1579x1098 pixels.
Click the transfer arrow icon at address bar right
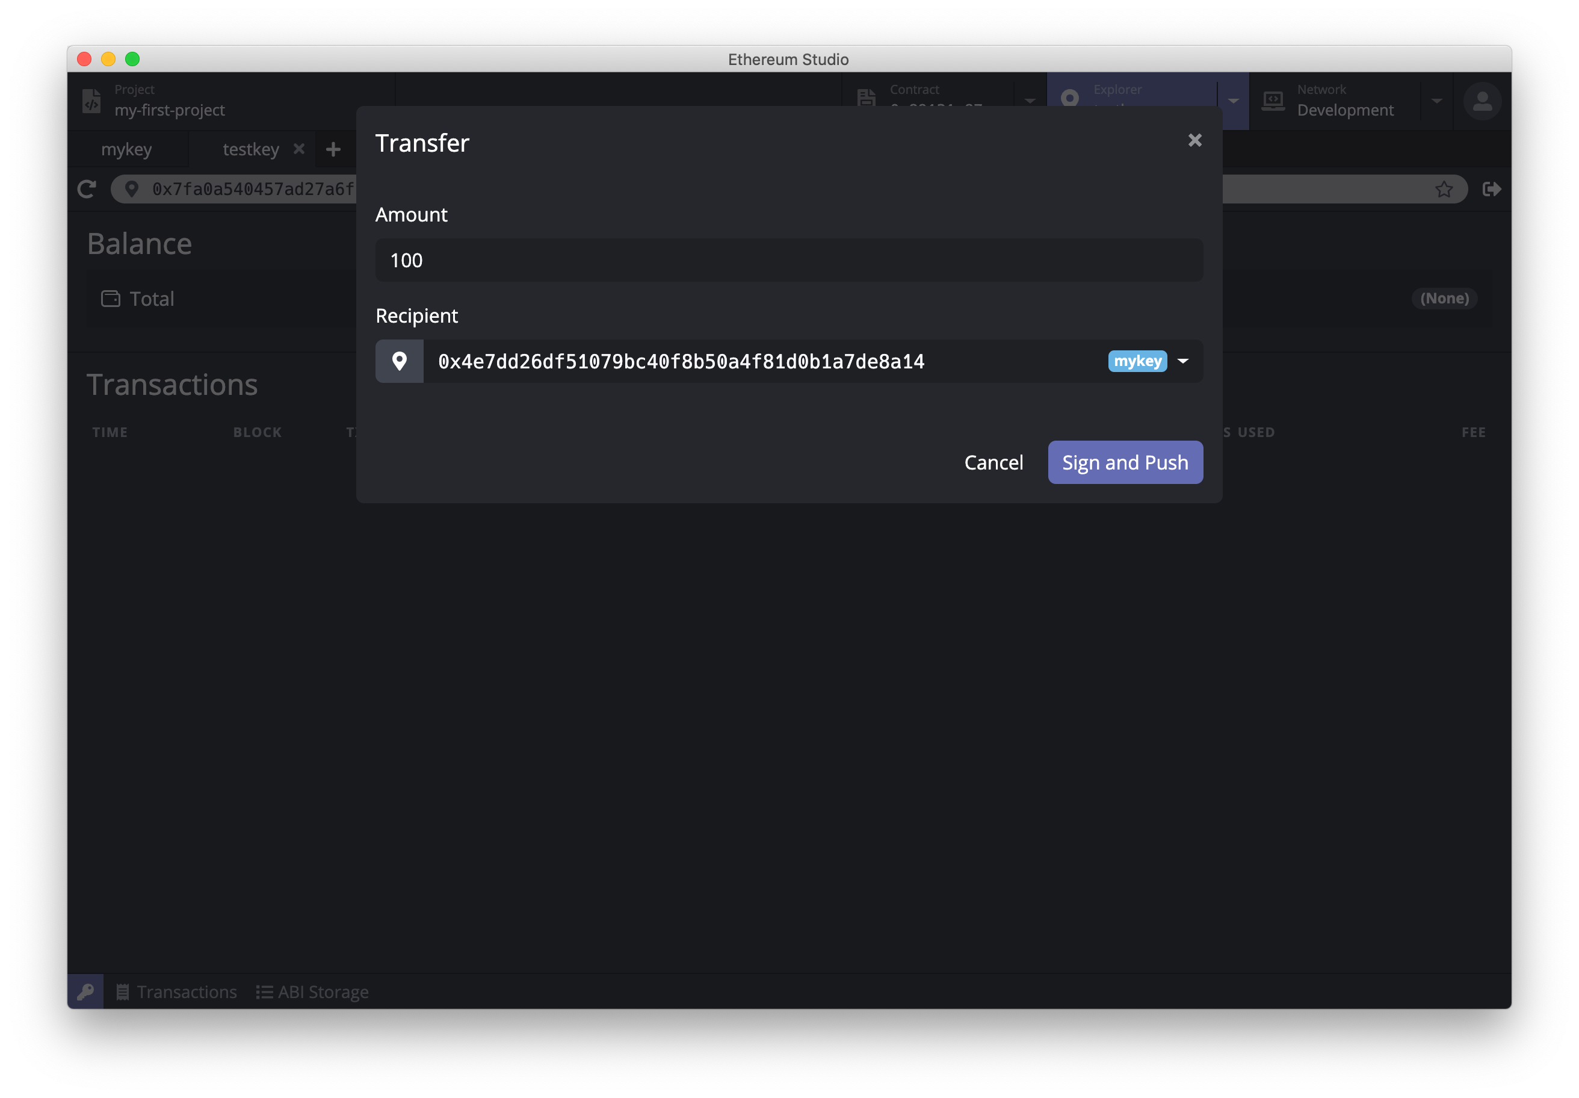click(1491, 189)
